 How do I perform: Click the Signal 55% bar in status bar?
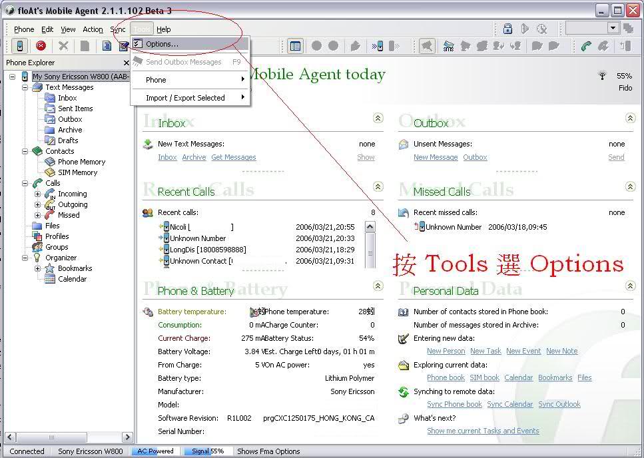208,451
